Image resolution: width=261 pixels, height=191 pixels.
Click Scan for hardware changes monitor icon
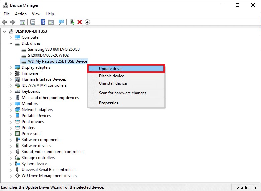(x=61, y=22)
